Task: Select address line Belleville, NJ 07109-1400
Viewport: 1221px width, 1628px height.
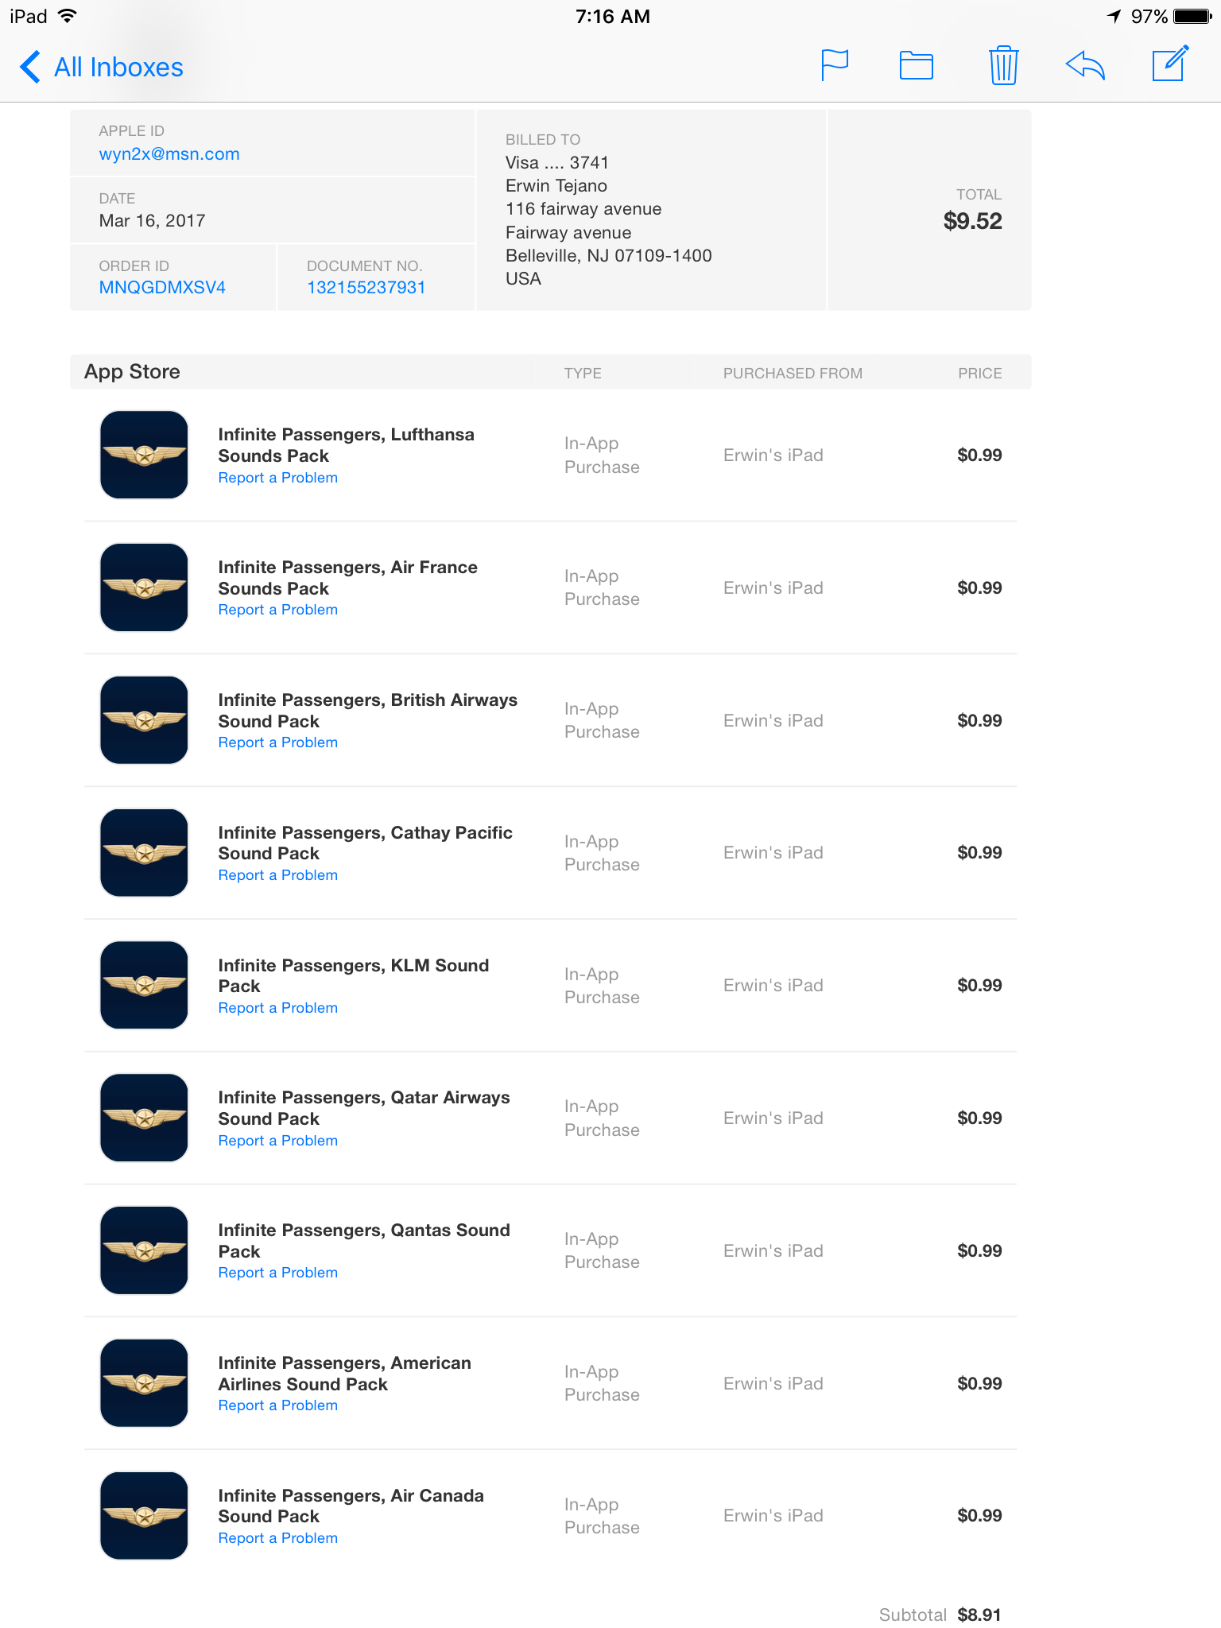Action: [609, 256]
